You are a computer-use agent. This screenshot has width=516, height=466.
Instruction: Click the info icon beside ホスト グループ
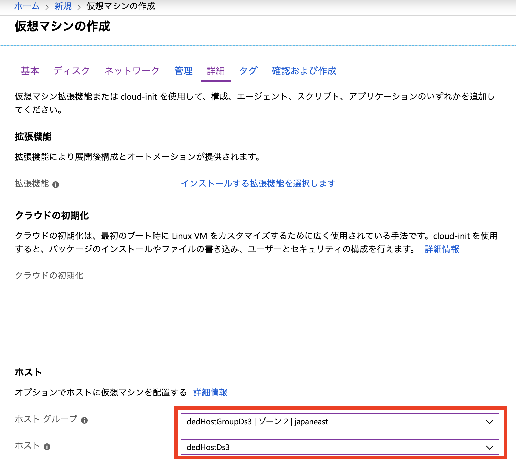tap(84, 420)
